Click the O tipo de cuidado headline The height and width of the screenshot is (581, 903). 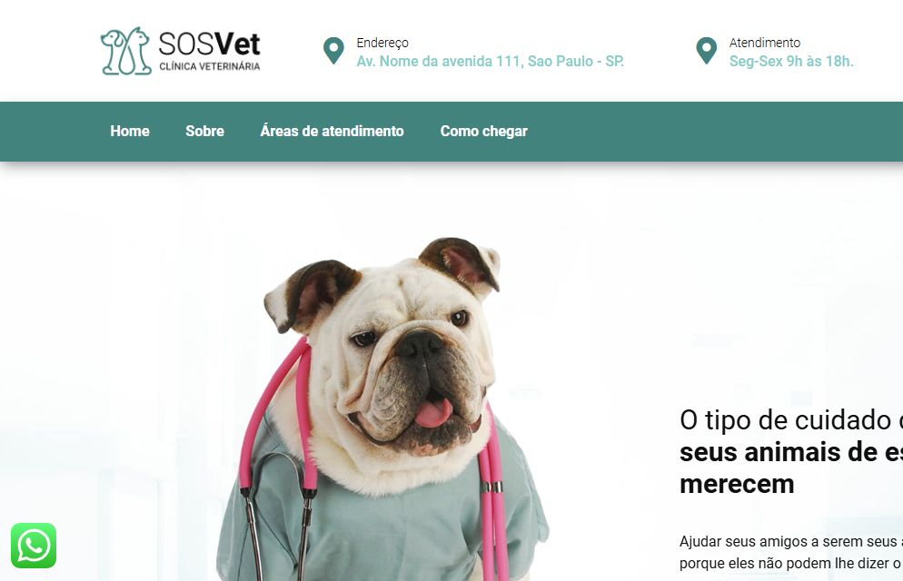(x=791, y=420)
